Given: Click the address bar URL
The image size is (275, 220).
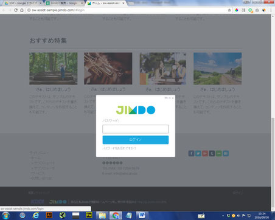Looking at the screenshot, I should 58,10.
